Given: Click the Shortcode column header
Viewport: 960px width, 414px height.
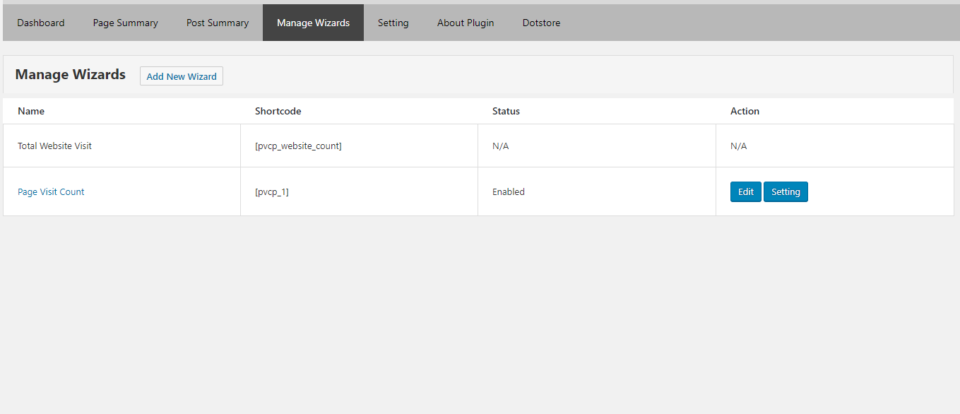Looking at the screenshot, I should coord(278,111).
